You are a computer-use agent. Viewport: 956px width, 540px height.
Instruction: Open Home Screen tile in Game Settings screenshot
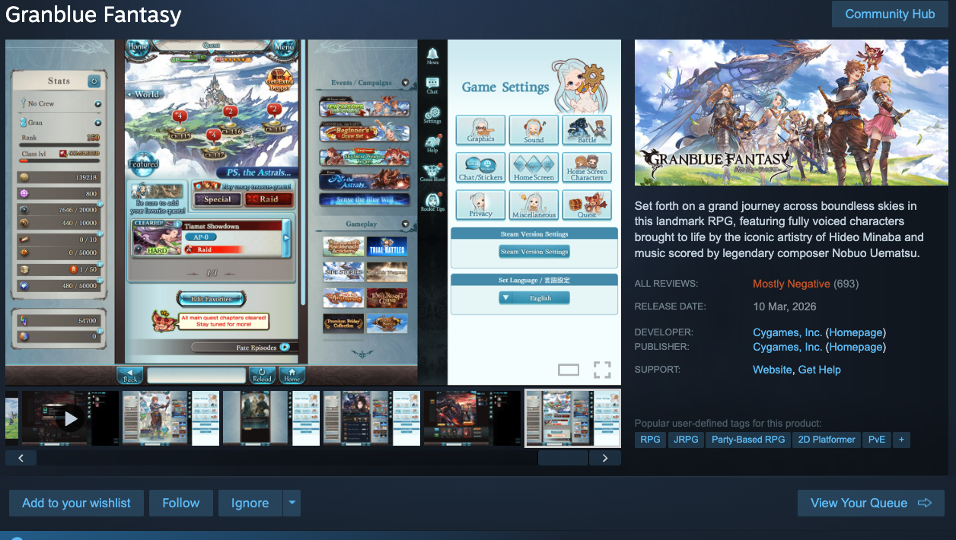(x=534, y=167)
